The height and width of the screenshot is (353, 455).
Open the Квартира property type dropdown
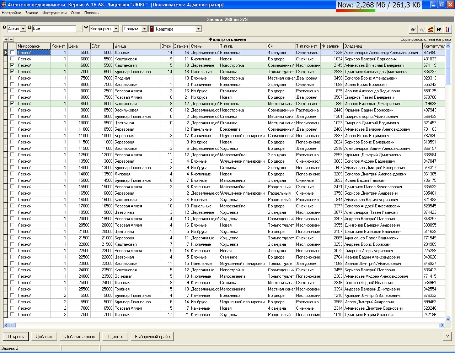click(x=198, y=29)
